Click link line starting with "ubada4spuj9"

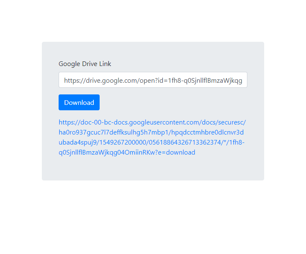[152, 142]
